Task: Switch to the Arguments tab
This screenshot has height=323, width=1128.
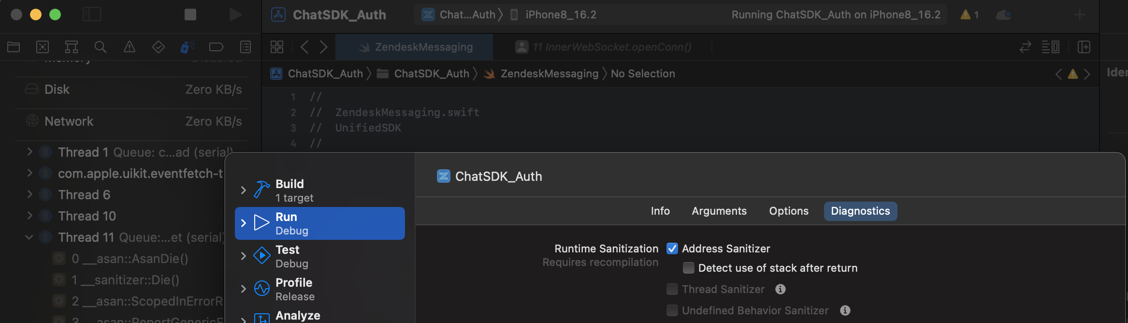Action: [719, 211]
